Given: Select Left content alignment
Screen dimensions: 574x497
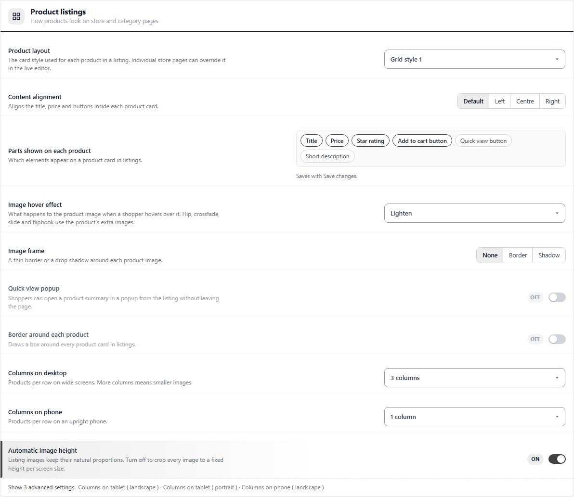Looking at the screenshot, I should click(499, 102).
